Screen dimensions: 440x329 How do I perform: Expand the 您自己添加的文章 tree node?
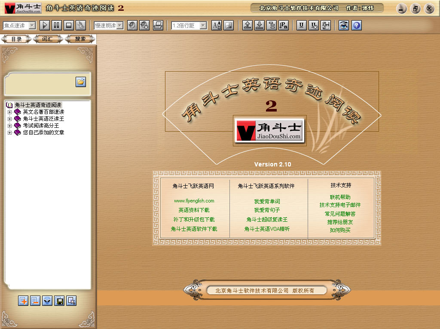click(x=9, y=133)
